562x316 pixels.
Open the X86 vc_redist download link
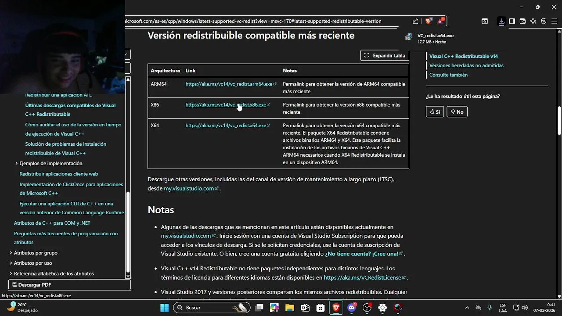point(227,105)
